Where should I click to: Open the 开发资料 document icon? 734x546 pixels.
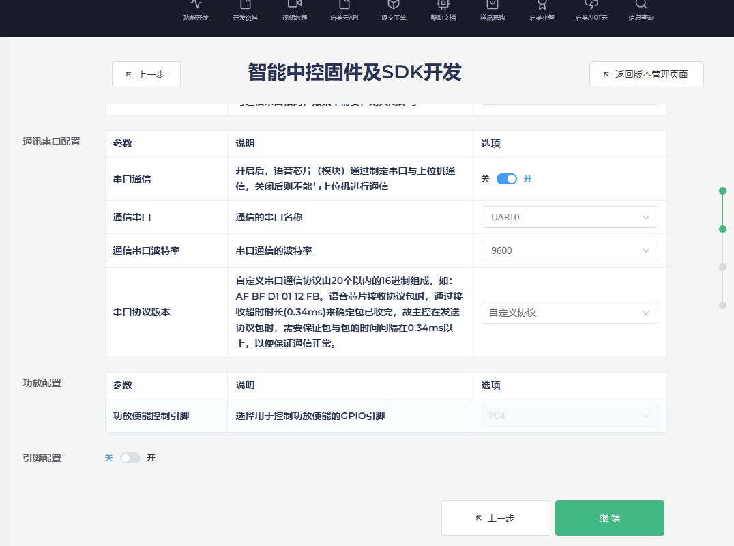pos(245,5)
